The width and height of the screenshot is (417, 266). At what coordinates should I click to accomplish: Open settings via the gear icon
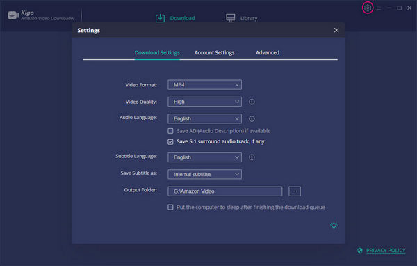(368, 8)
